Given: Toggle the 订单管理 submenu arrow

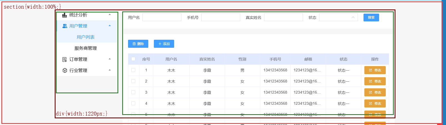Looking at the screenshot, I should click(110, 59).
